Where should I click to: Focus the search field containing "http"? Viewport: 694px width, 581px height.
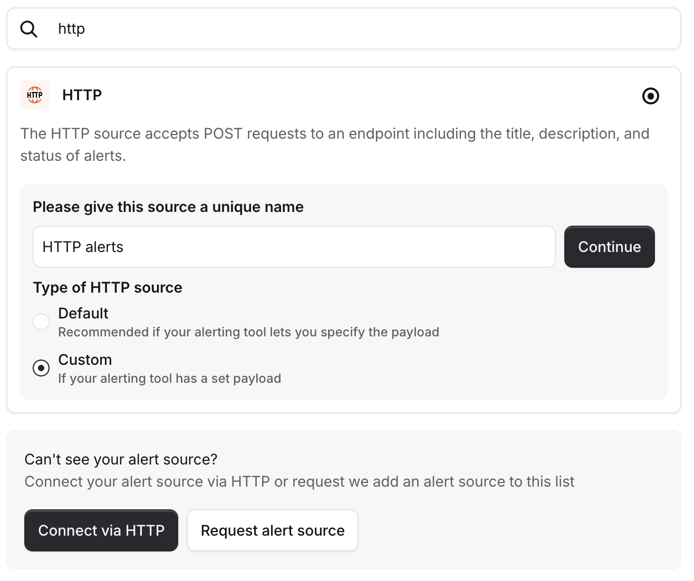(x=343, y=29)
